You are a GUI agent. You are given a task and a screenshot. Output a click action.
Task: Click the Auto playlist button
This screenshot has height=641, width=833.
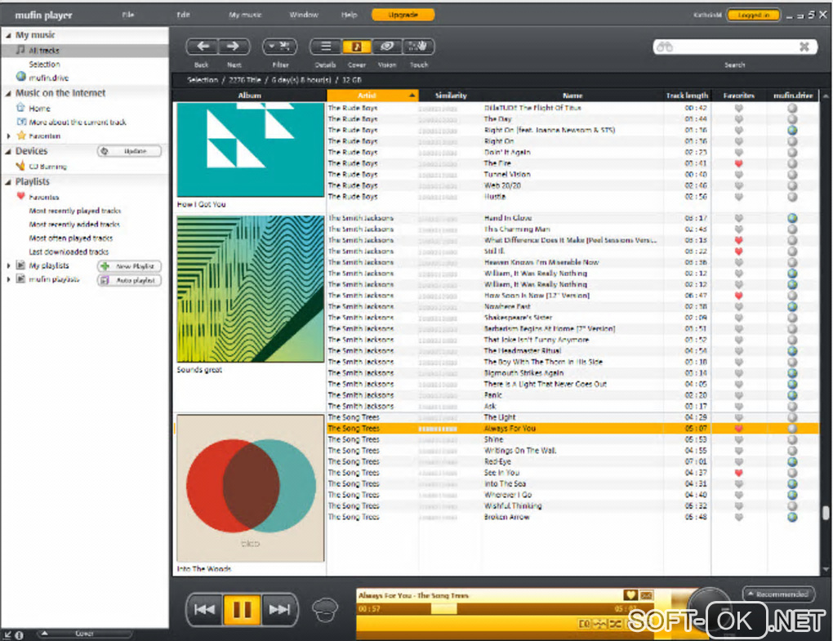click(130, 280)
